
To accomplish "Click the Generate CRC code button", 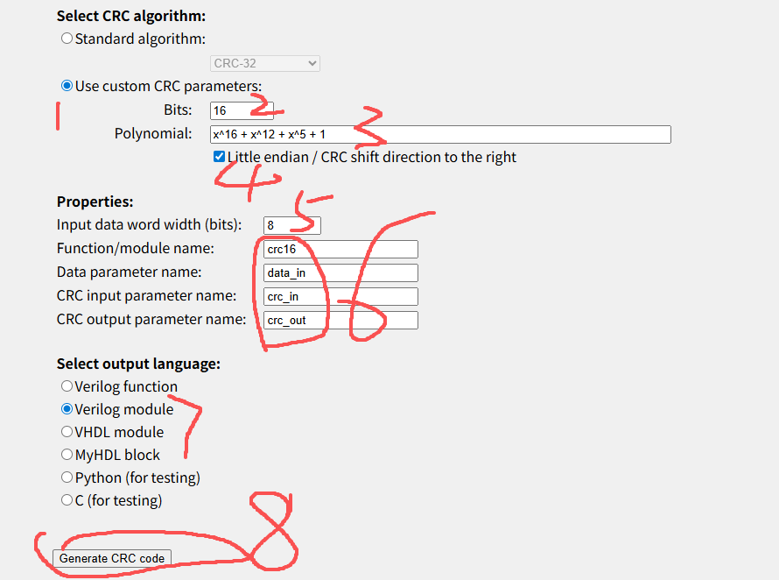I will point(112,559).
